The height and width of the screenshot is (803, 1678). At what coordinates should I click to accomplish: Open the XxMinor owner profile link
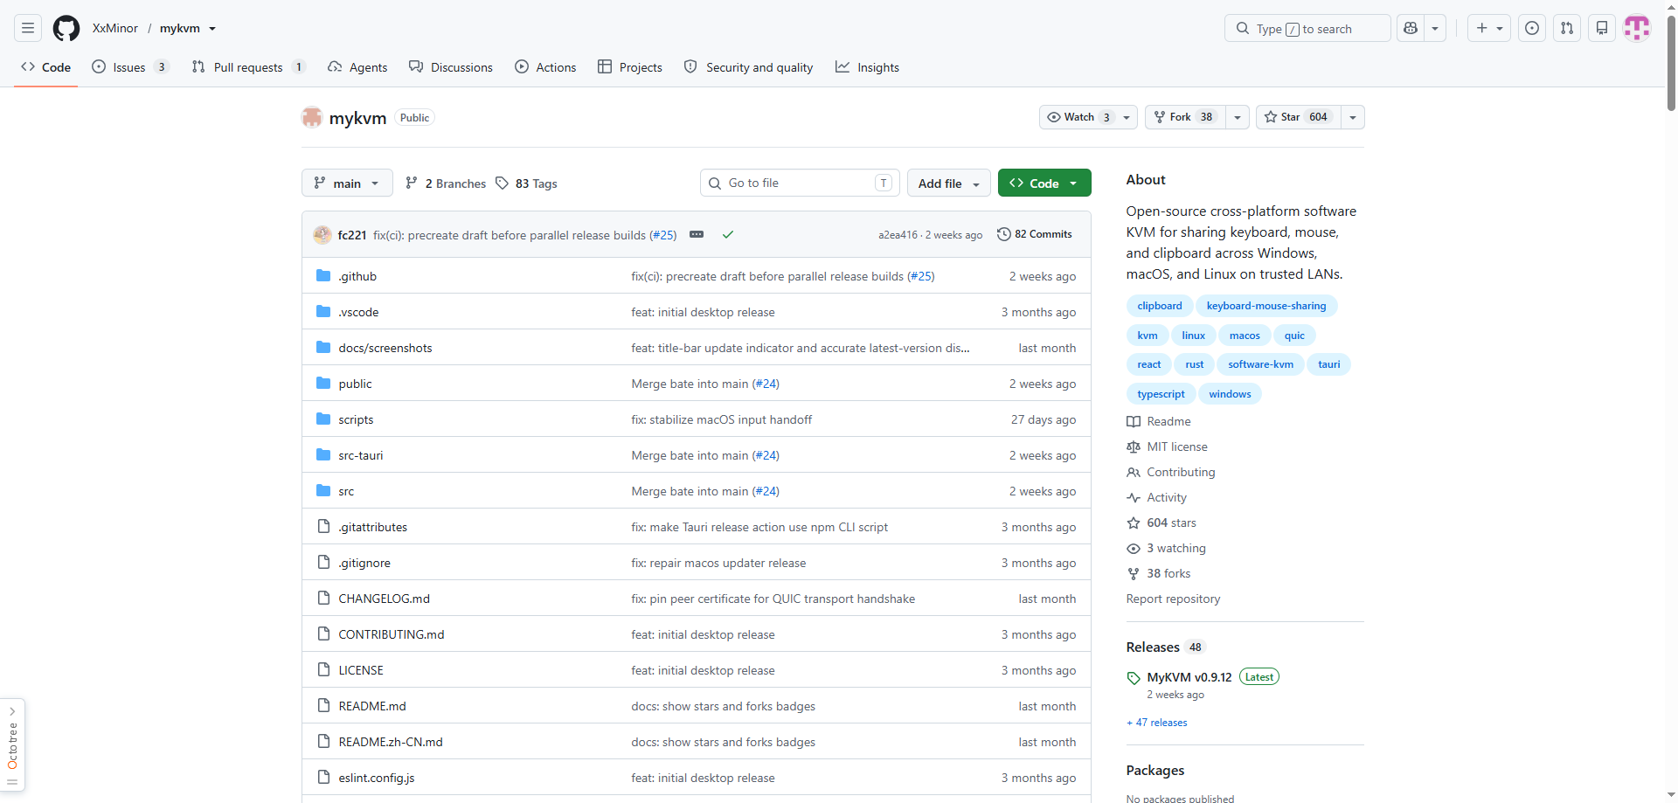(x=115, y=29)
